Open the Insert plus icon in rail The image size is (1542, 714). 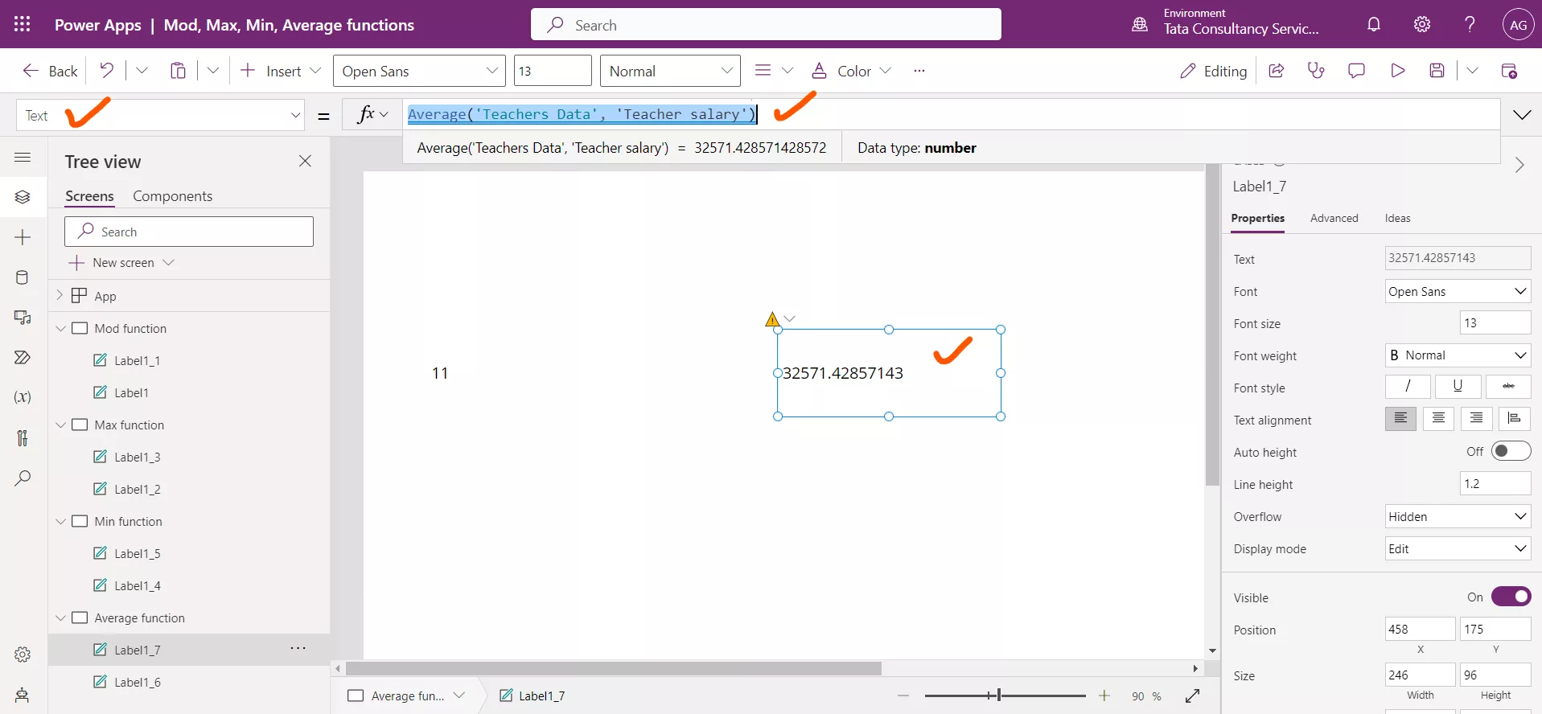[x=23, y=237]
